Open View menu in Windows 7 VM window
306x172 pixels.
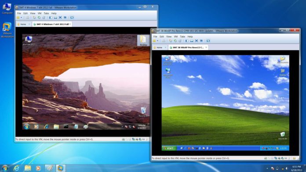coord(33,13)
